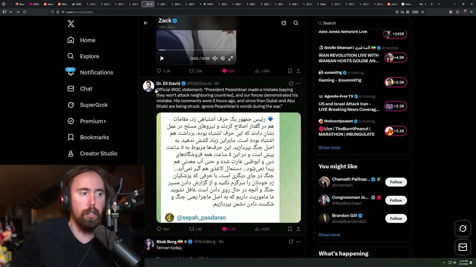Open the Bookmarks page
The height and width of the screenshot is (267, 476).
[x=88, y=137]
